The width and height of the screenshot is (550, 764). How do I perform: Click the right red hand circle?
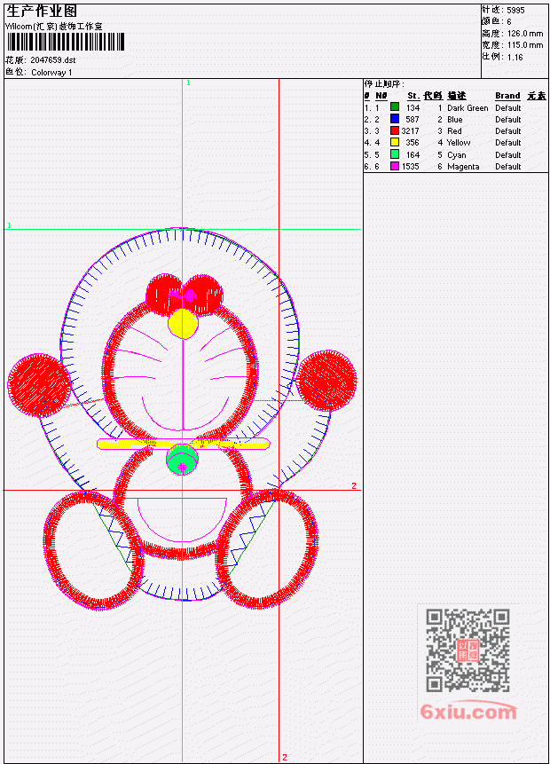(326, 380)
